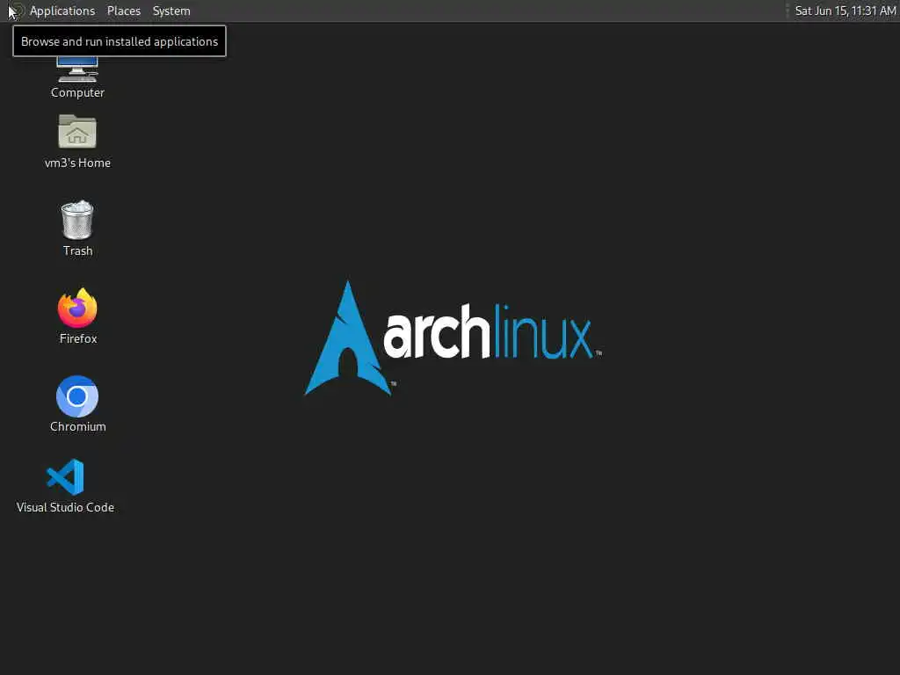Image resolution: width=900 pixels, height=675 pixels.
Task: Select the Computer desktop icon
Action: (x=77, y=69)
